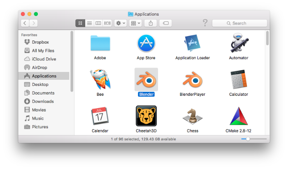288x169 pixels.
Task: Click the Share toolbar button
Action: tap(151, 23)
